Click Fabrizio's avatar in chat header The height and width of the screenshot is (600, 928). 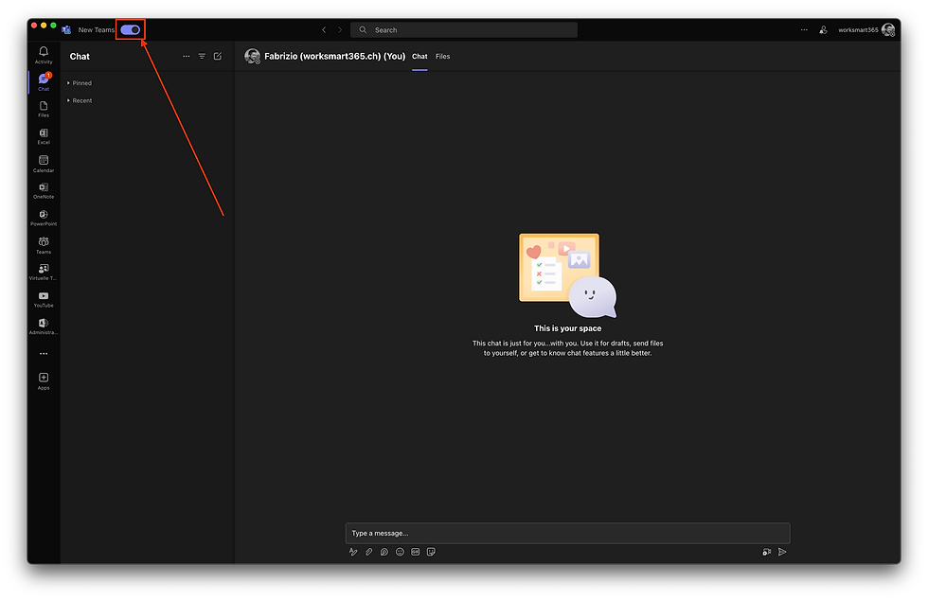click(253, 56)
